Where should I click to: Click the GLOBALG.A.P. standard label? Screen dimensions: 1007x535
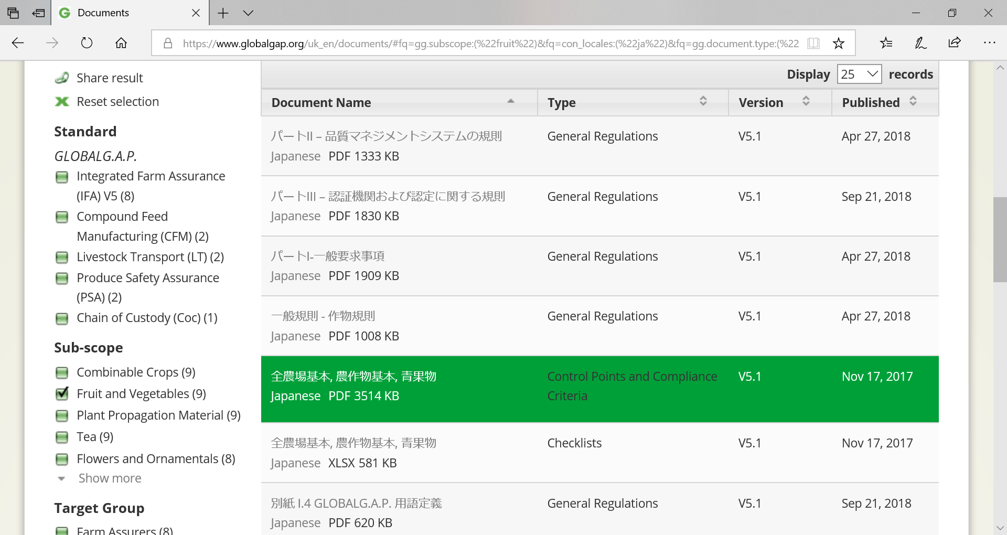pos(95,156)
